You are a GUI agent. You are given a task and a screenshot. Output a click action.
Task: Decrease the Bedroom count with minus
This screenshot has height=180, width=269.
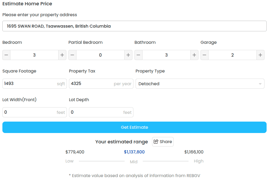(6, 55)
